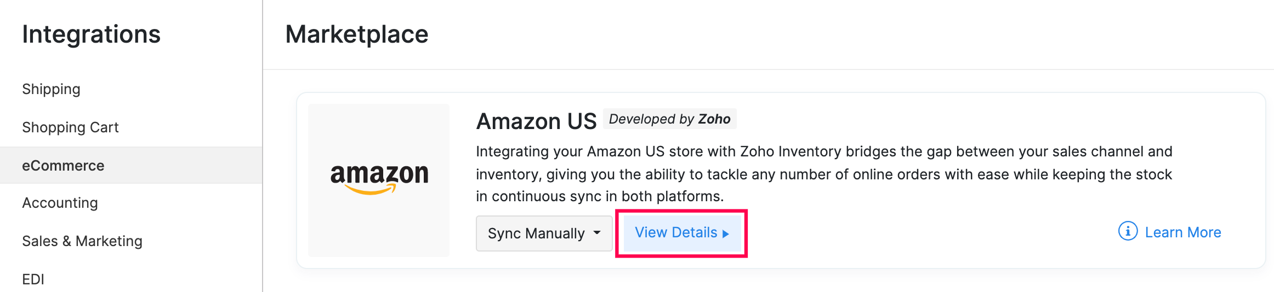Expand the Sync Manually dropdown caret
The width and height of the screenshot is (1274, 292).
[597, 233]
